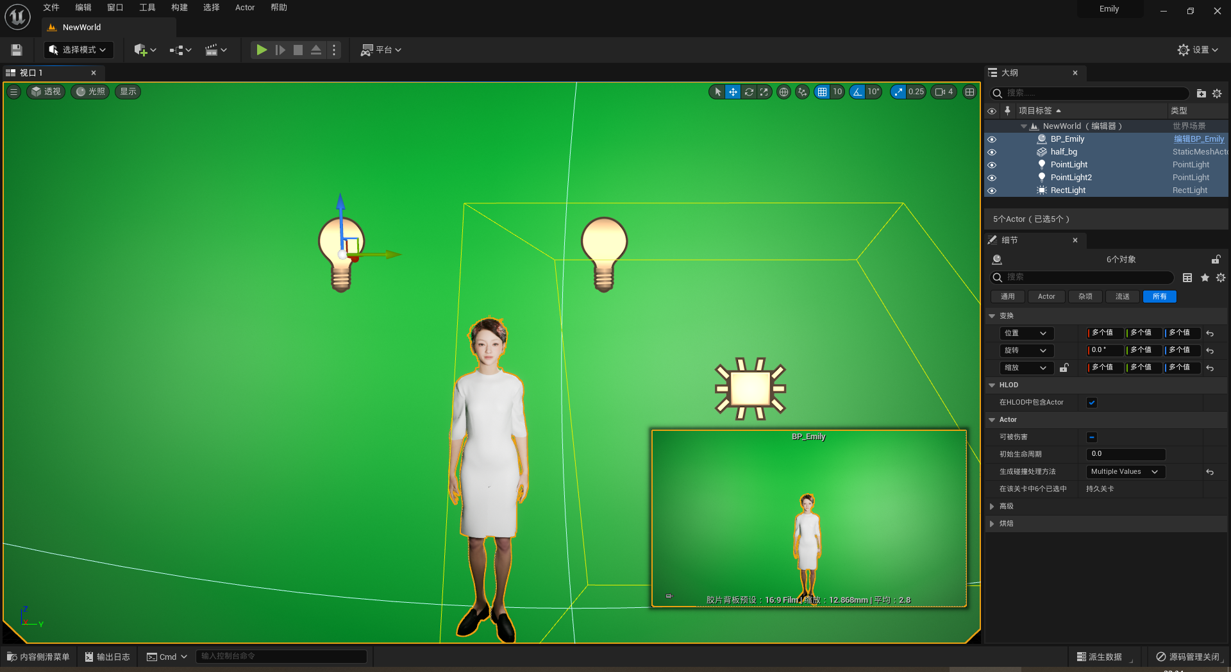This screenshot has width=1231, height=672.
Task: Open the 选择模式 mode dropdown
Action: [79, 50]
